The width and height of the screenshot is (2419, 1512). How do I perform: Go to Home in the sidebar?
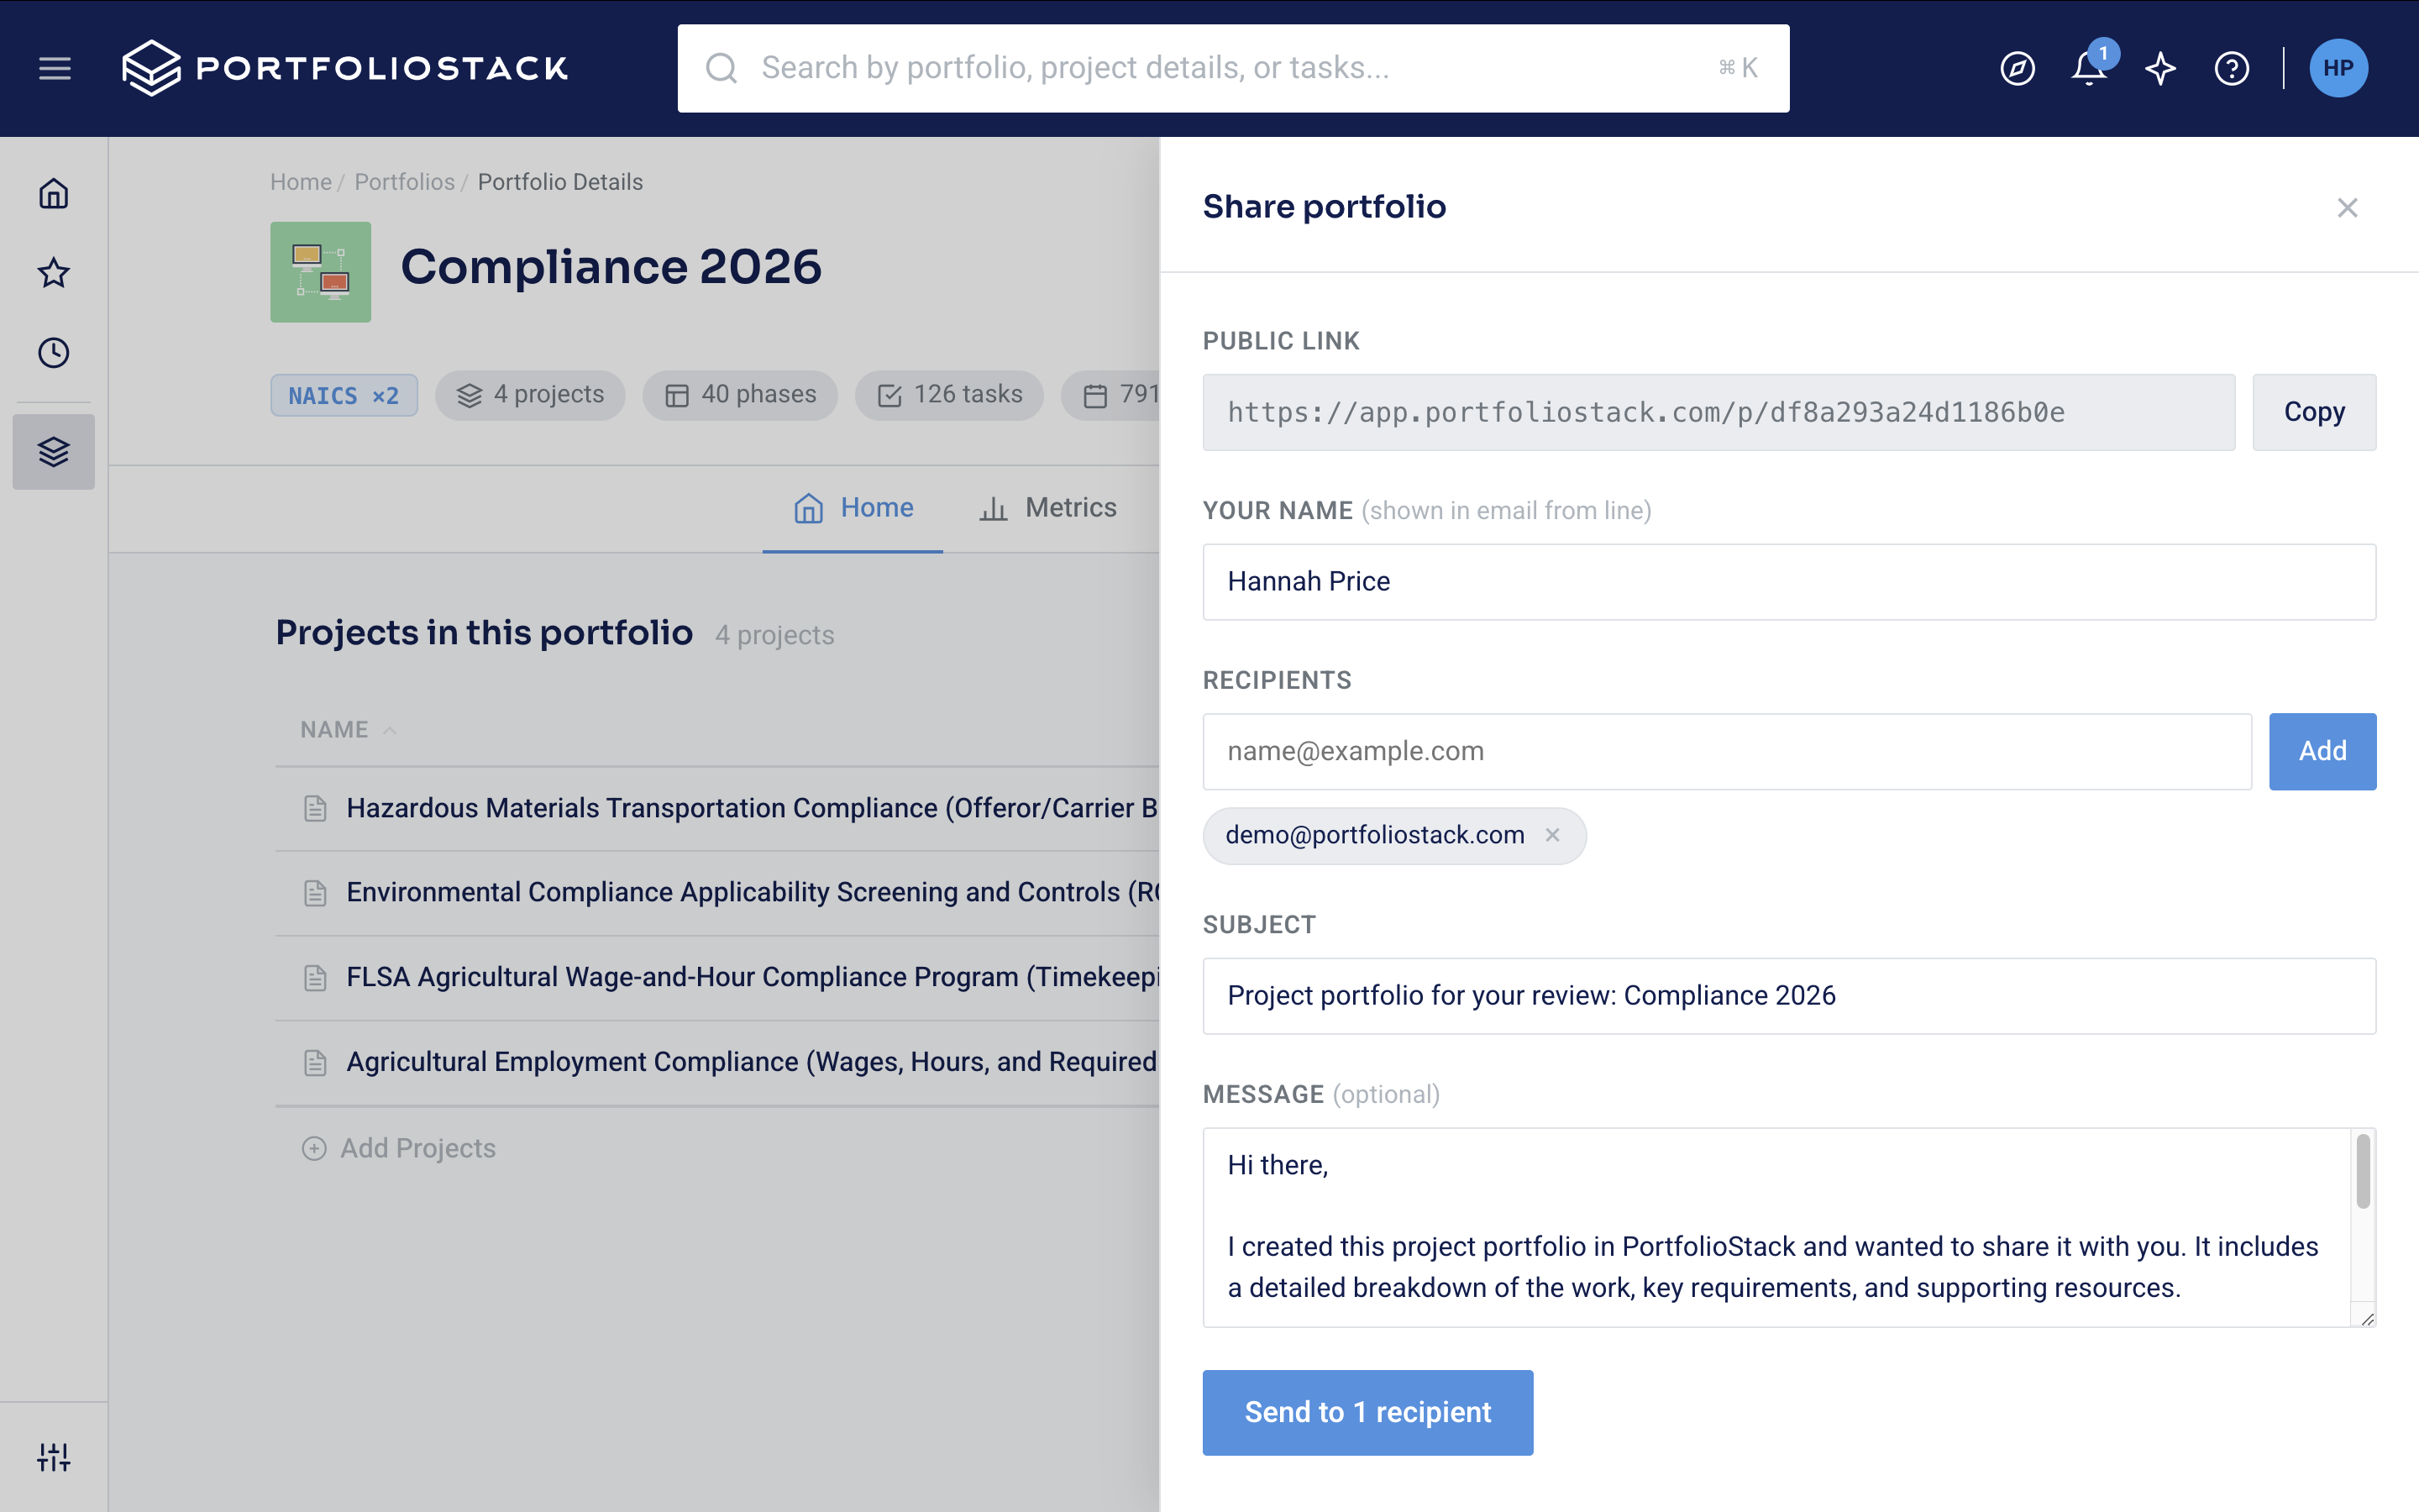tap(54, 193)
